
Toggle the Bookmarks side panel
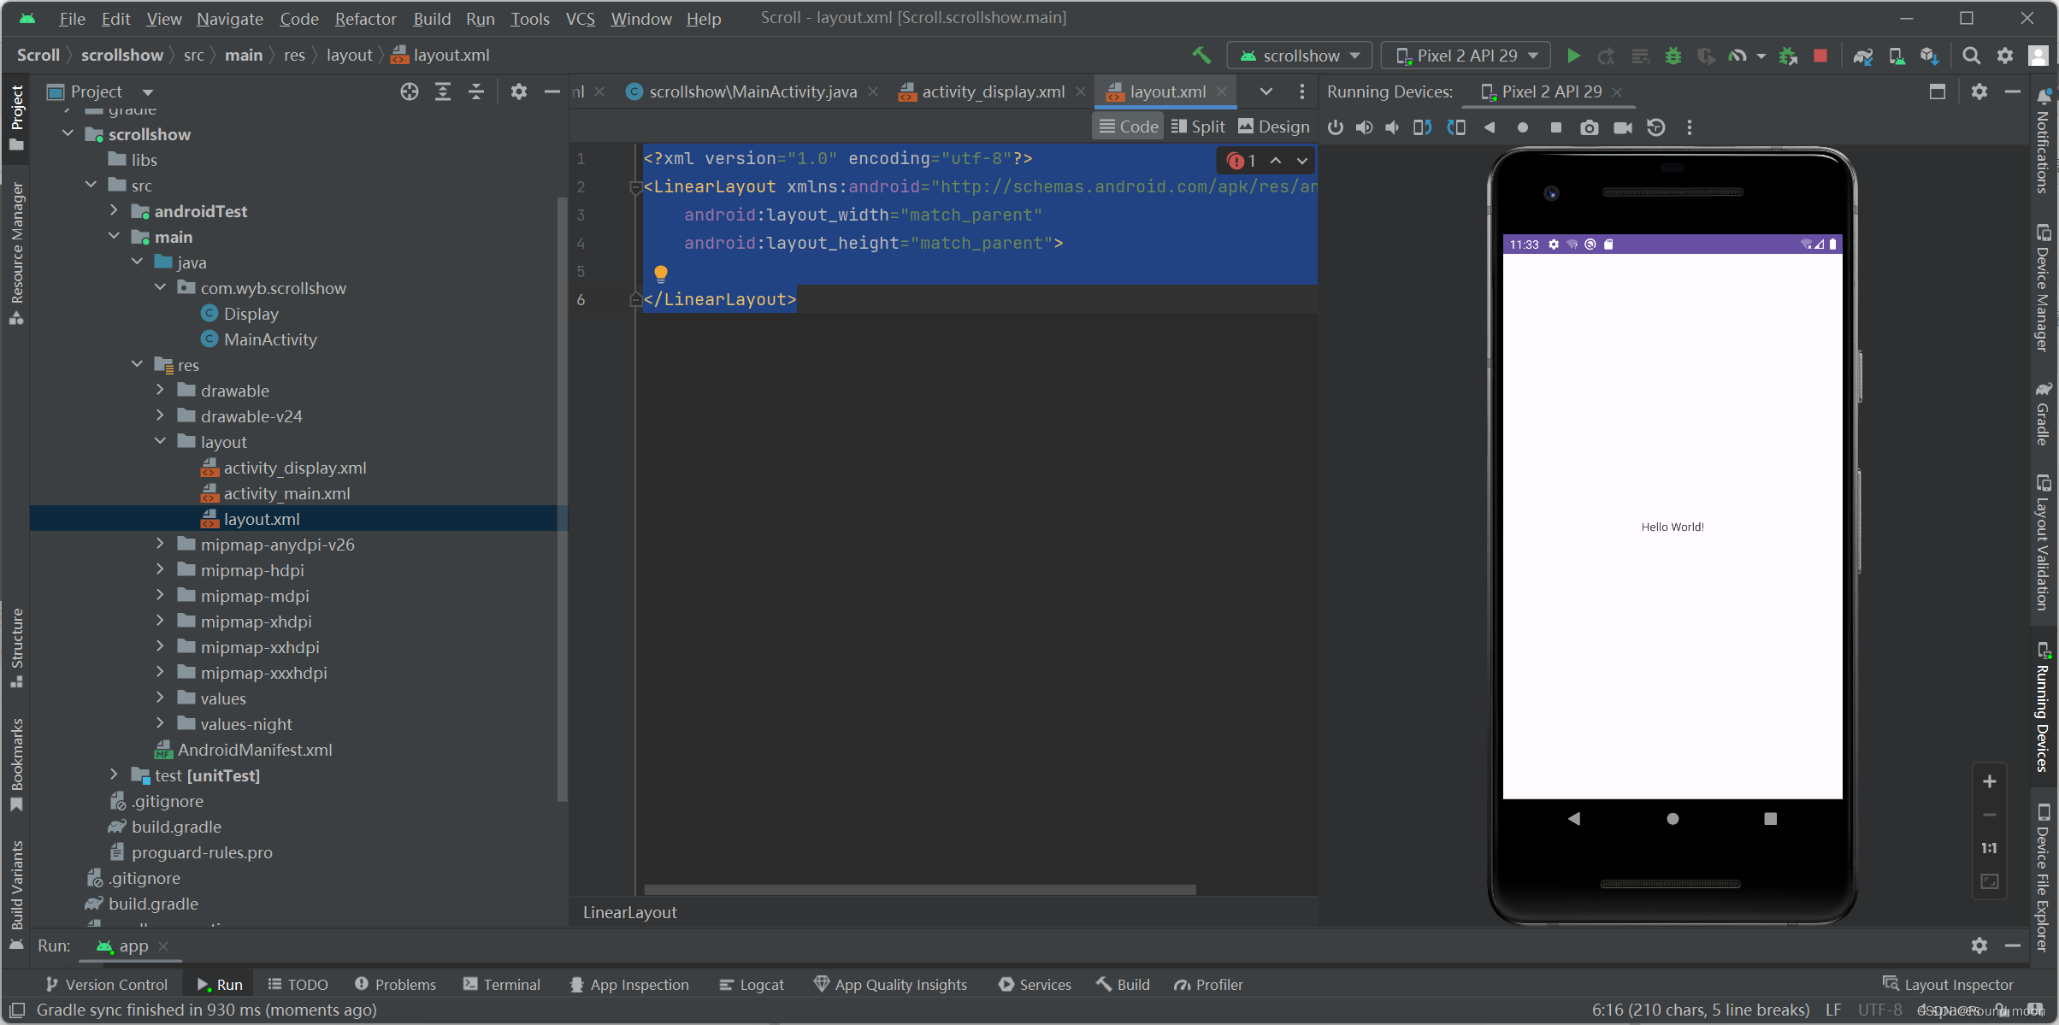[x=16, y=764]
